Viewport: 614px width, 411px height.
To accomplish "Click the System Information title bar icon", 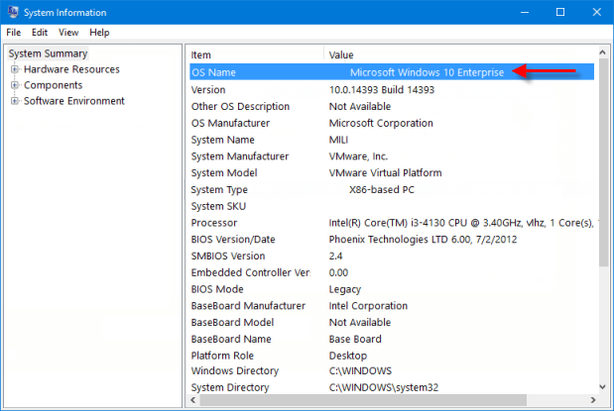I will tap(12, 12).
